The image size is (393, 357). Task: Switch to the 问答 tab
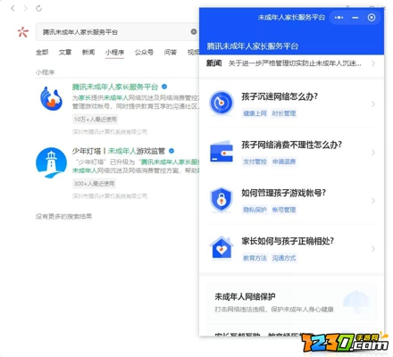pyautogui.click(x=171, y=53)
